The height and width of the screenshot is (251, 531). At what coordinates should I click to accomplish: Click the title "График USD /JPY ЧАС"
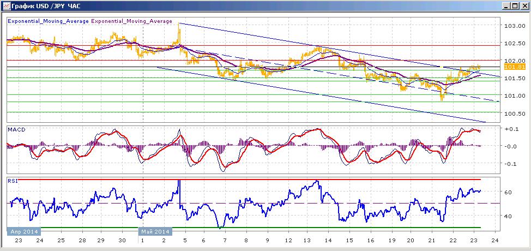tap(45, 6)
